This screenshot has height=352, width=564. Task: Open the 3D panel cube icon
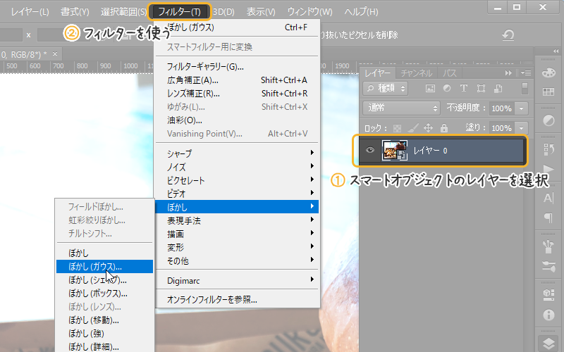(x=548, y=295)
